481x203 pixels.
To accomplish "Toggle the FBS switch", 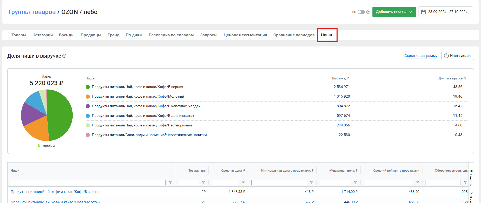I will (x=361, y=12).
